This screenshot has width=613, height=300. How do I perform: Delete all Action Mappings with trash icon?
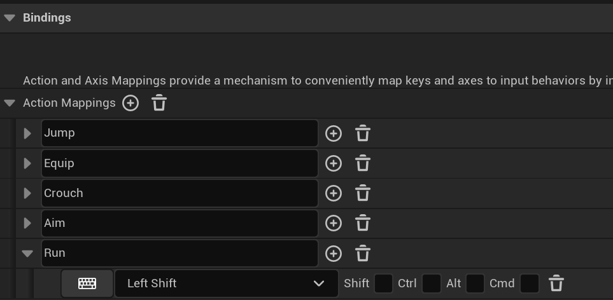pos(159,103)
